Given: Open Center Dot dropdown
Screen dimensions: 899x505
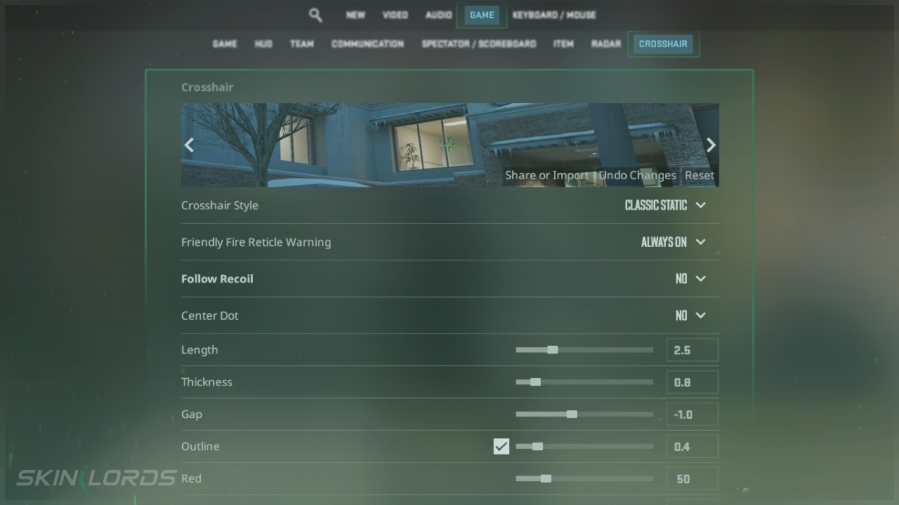Looking at the screenshot, I should [690, 316].
